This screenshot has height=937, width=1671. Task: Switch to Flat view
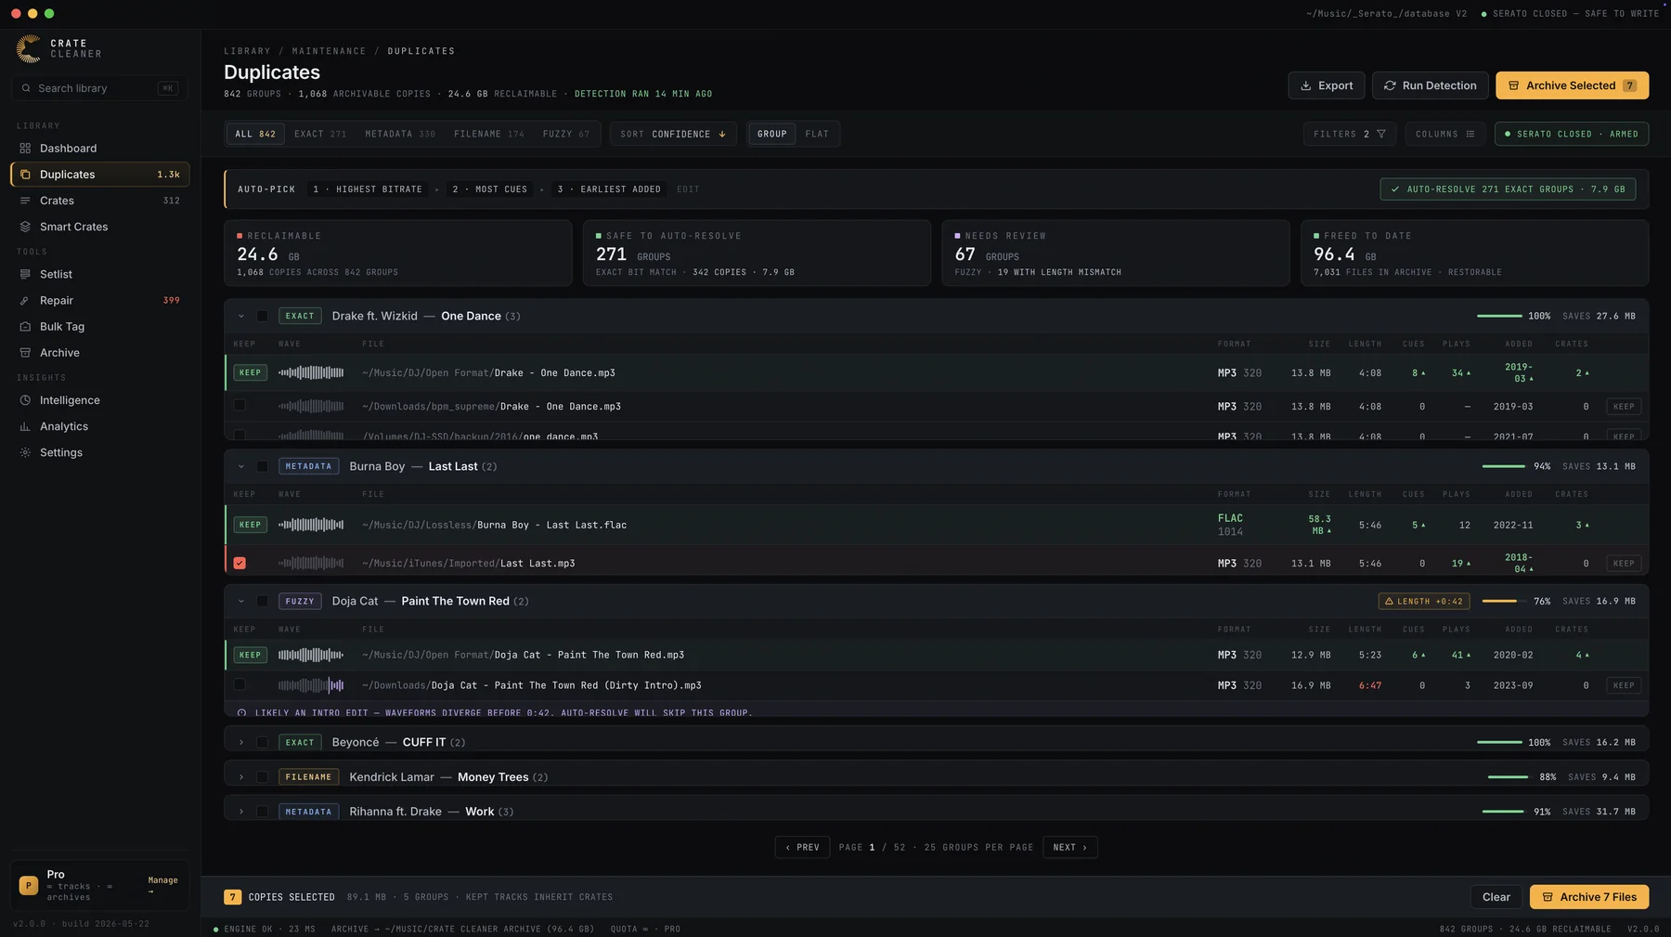tap(817, 134)
